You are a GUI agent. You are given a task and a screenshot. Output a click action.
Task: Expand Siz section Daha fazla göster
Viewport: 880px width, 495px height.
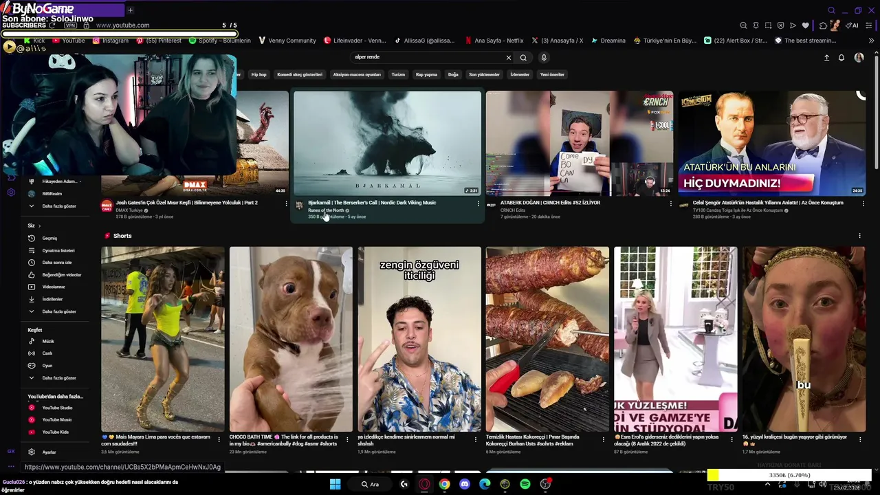[59, 311]
